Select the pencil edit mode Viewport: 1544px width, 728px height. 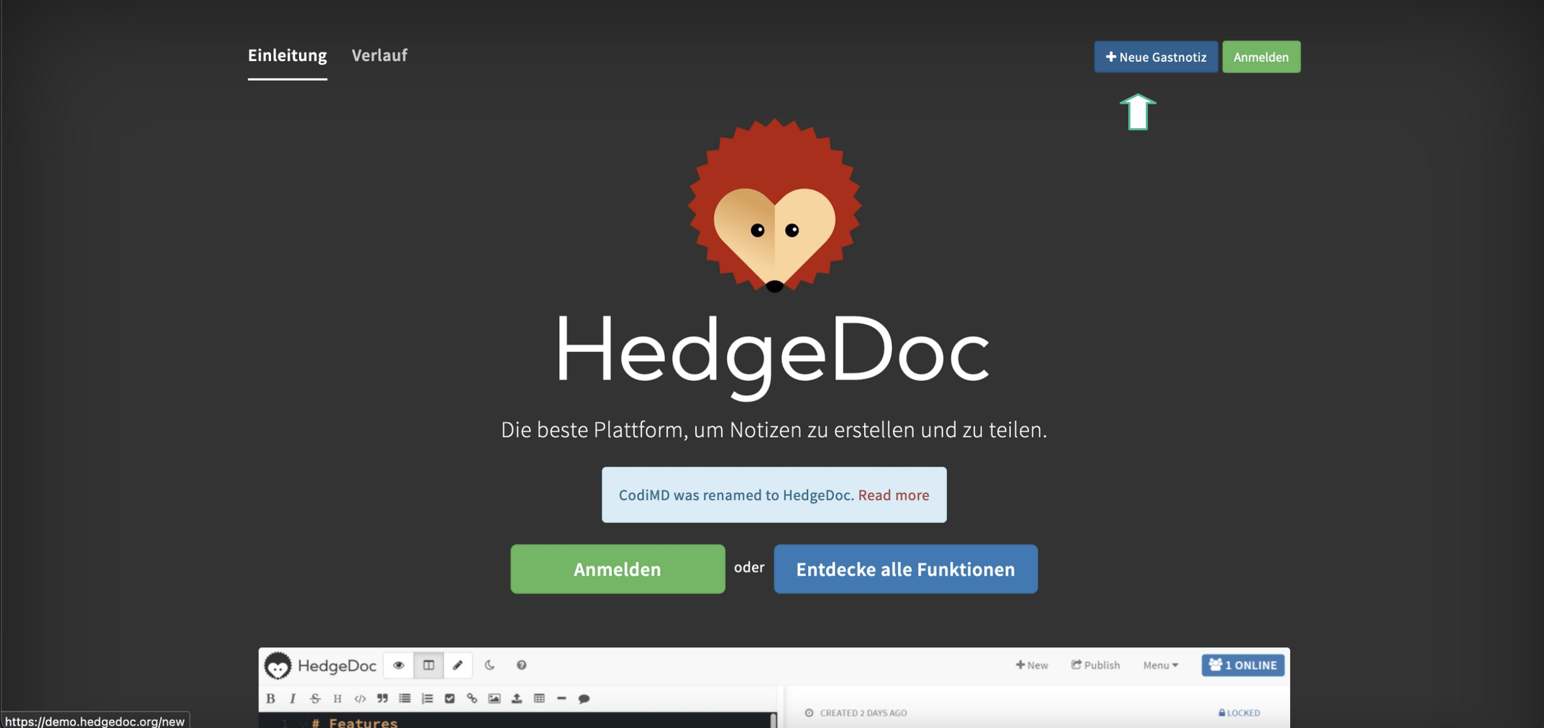tap(458, 665)
